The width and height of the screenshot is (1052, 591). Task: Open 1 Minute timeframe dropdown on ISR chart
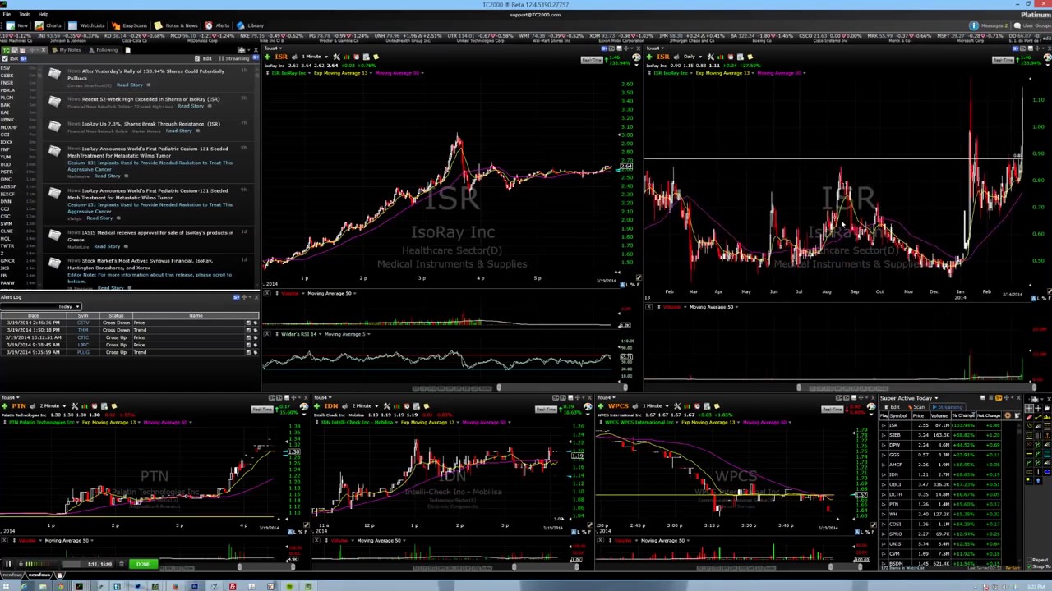click(314, 57)
